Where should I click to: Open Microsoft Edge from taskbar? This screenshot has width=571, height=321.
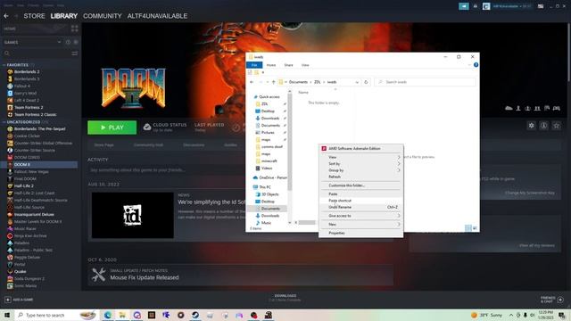click(108, 315)
